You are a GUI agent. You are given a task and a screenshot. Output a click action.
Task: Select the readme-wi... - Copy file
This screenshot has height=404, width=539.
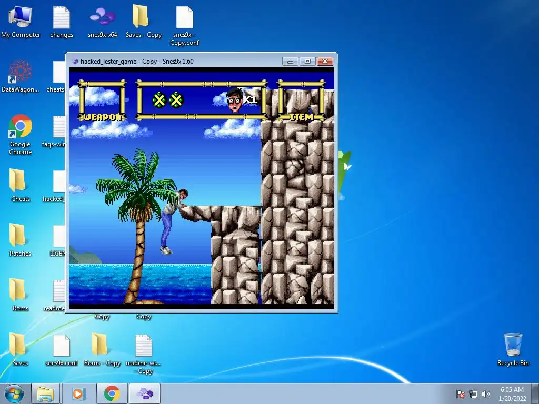144,354
